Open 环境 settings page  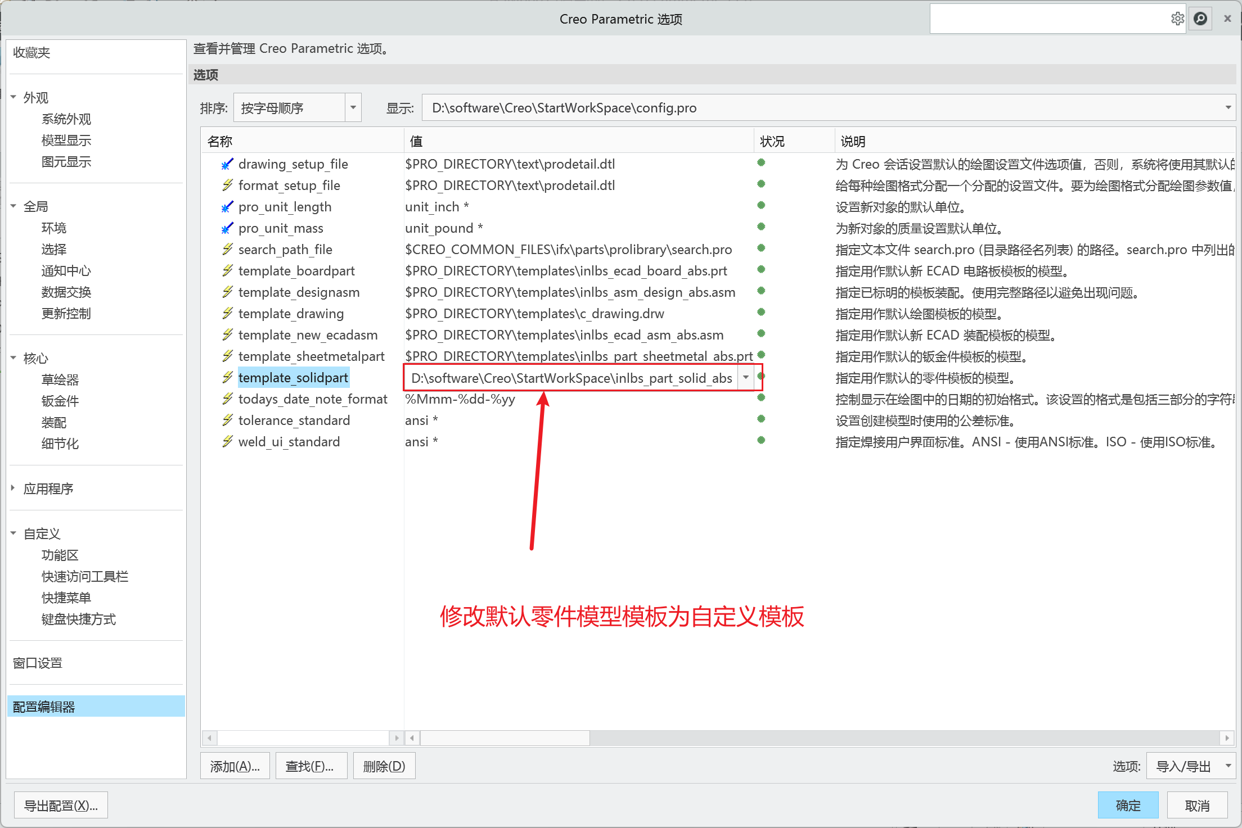54,228
